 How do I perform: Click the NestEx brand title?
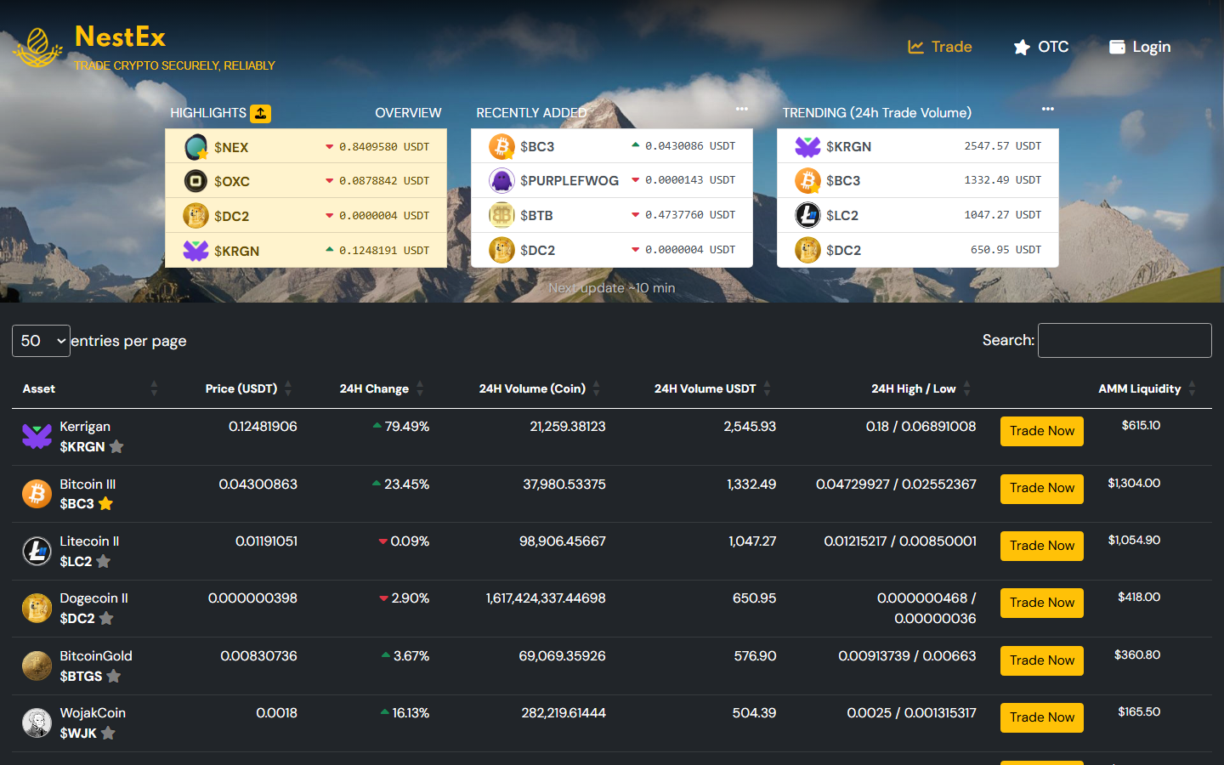[x=120, y=37]
